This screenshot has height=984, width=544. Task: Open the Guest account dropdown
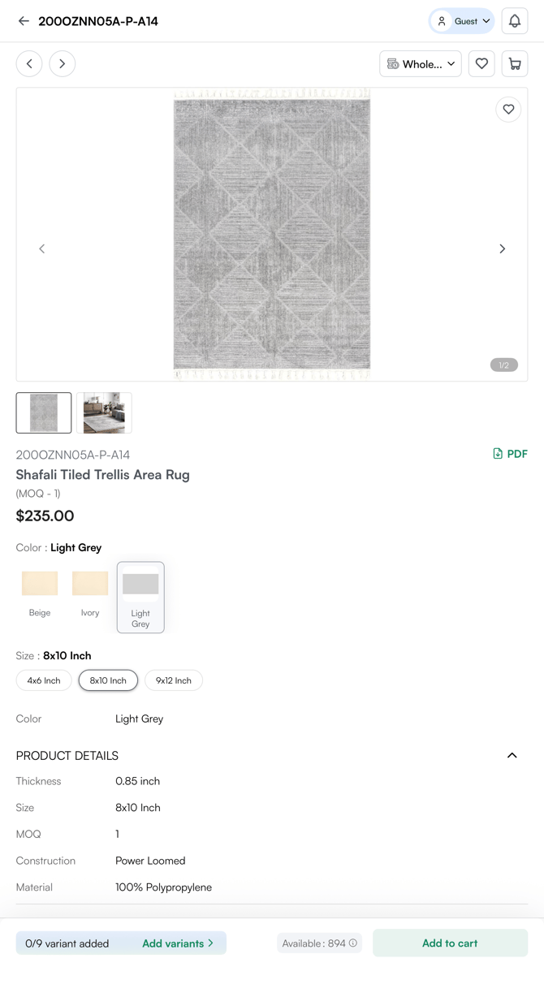tap(462, 21)
